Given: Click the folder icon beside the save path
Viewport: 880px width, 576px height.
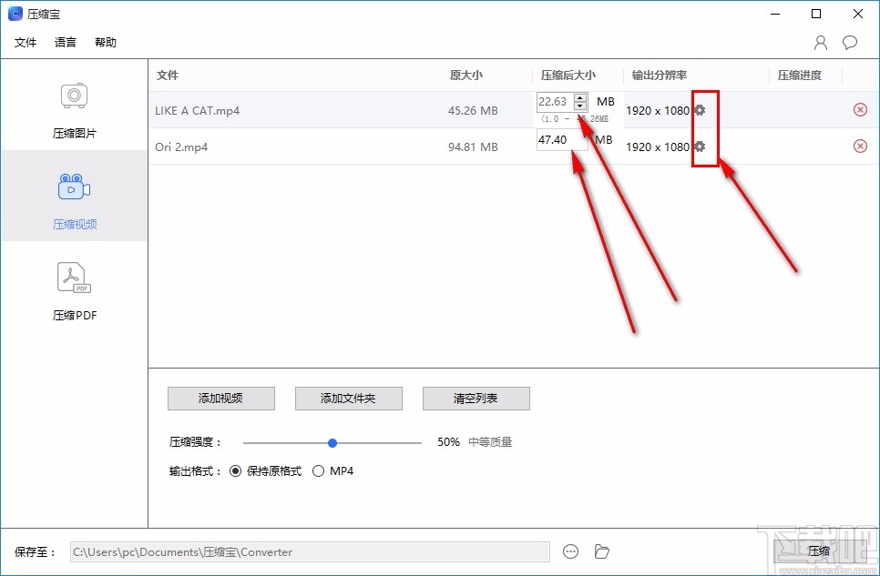Looking at the screenshot, I should click(601, 551).
